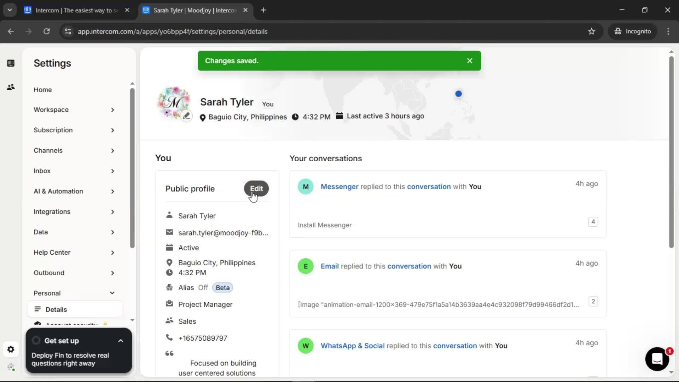This screenshot has width=679, height=382.
Task: Go back to the previous page
Action: (x=11, y=31)
